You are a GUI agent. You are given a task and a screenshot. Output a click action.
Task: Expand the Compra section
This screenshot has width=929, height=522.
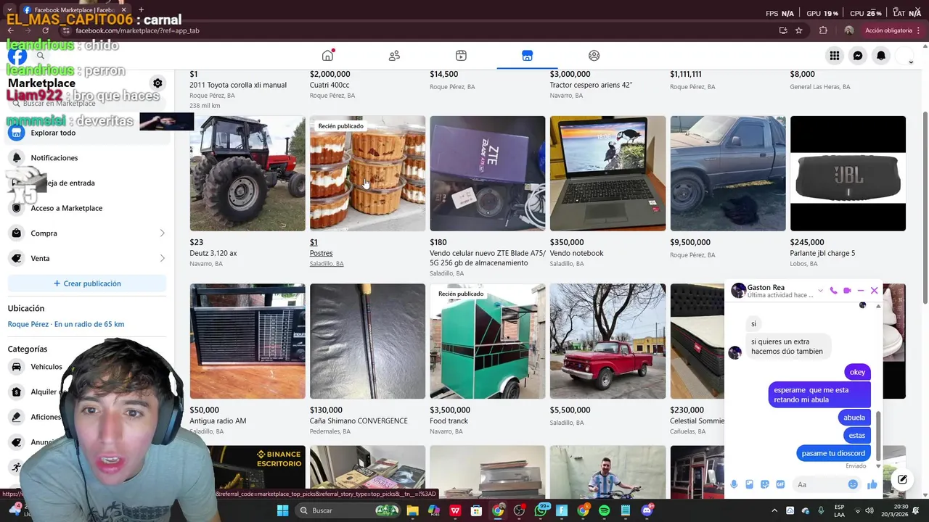click(87, 233)
